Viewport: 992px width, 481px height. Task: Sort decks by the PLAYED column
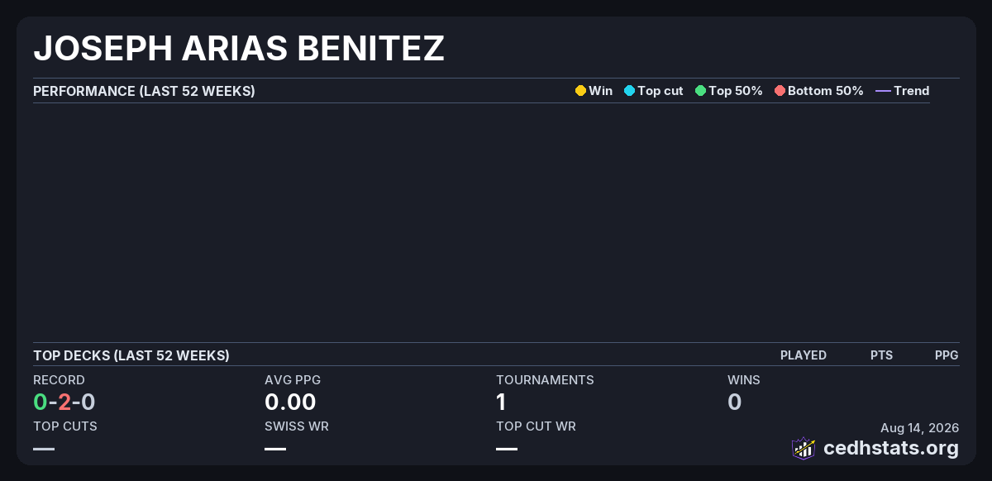coord(804,355)
